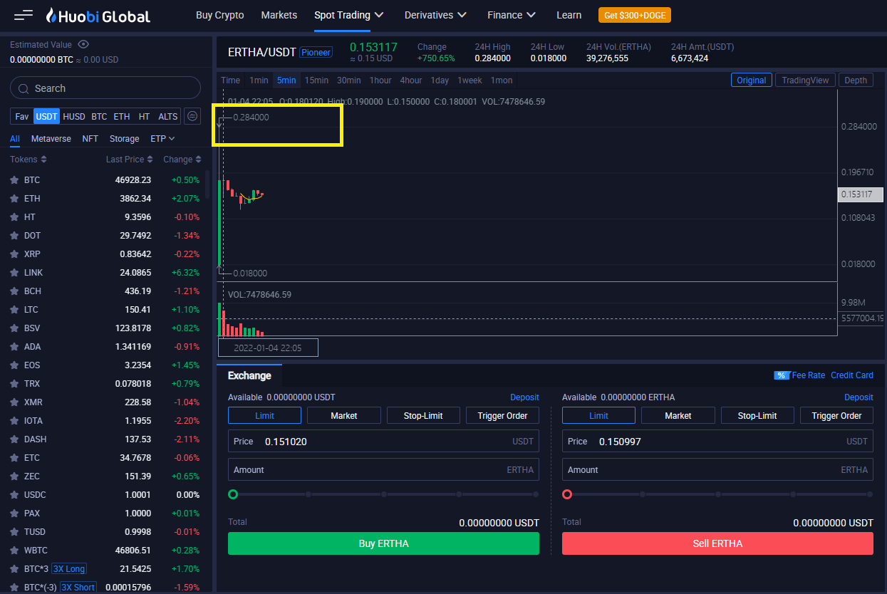887x594 pixels.
Task: Favorite ETC with its star
Action: 14,458
